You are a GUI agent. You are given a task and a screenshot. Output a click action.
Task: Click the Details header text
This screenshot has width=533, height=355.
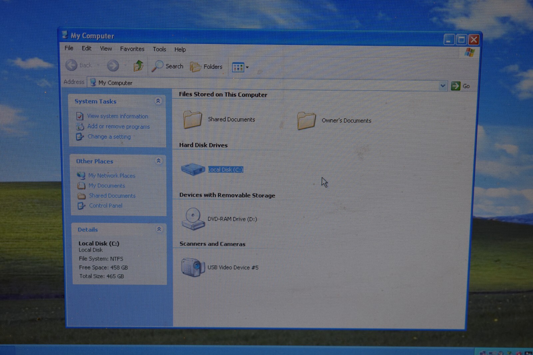(x=88, y=230)
